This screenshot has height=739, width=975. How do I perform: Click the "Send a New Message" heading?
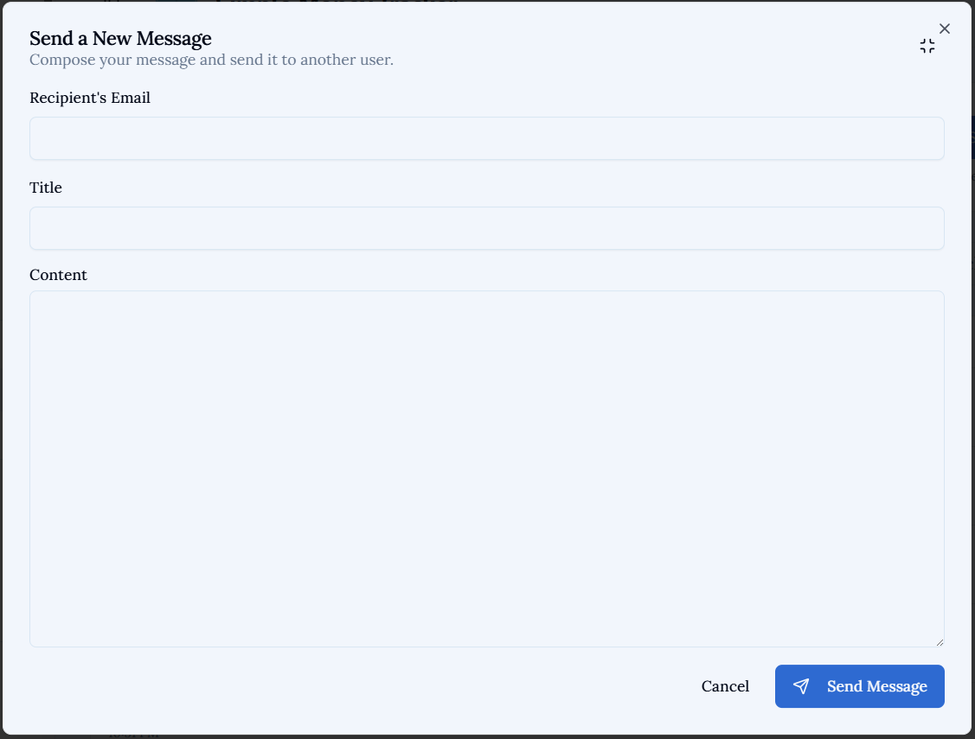[x=120, y=38]
